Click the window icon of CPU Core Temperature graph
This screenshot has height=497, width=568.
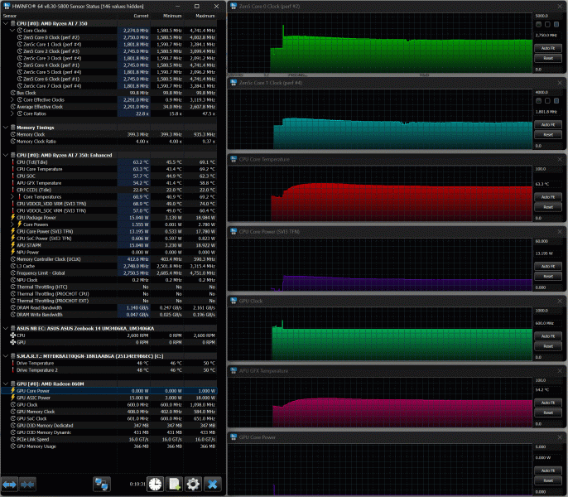[x=233, y=159]
